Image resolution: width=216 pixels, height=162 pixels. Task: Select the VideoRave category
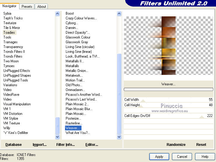[x=11, y=95]
